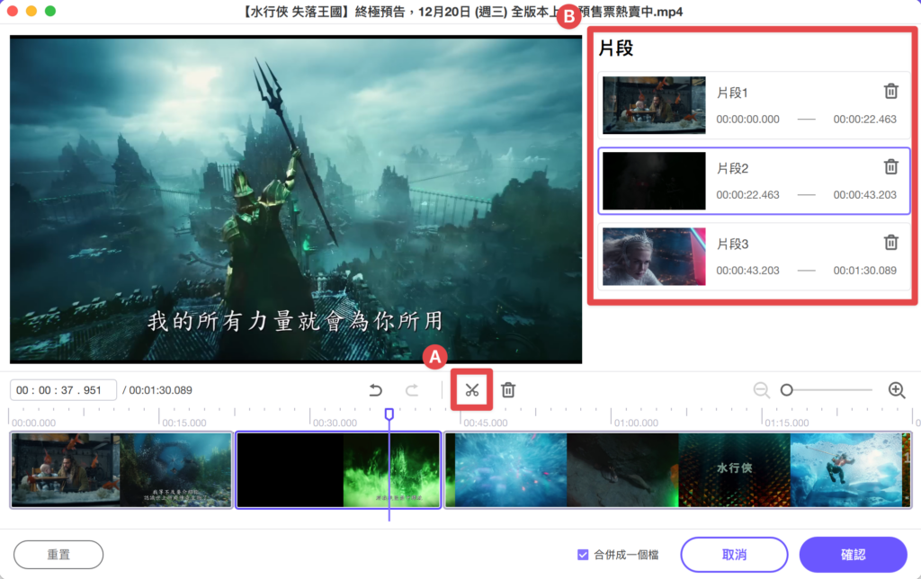Screen dimensions: 921x579
Task: Click the 00:15.000 mark on the ruler
Action: [x=183, y=423]
